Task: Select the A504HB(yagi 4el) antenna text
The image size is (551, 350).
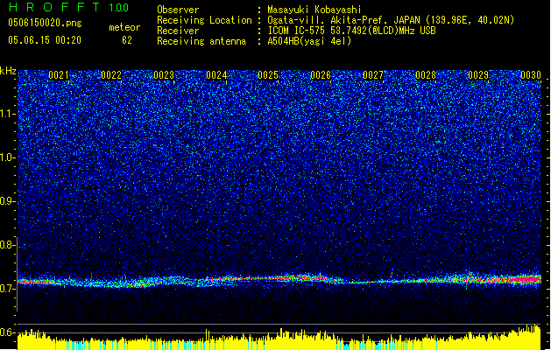Action: point(309,41)
